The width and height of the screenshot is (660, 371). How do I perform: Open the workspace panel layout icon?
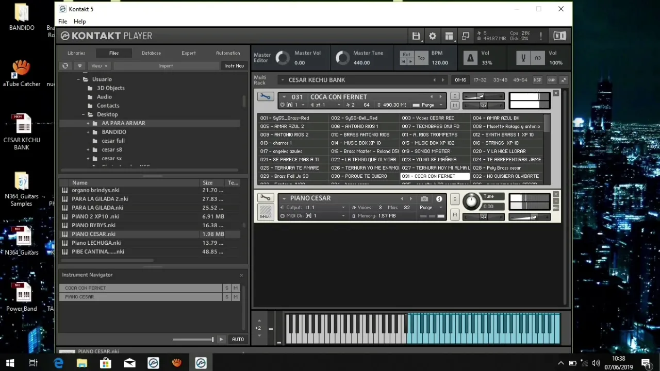tap(449, 36)
